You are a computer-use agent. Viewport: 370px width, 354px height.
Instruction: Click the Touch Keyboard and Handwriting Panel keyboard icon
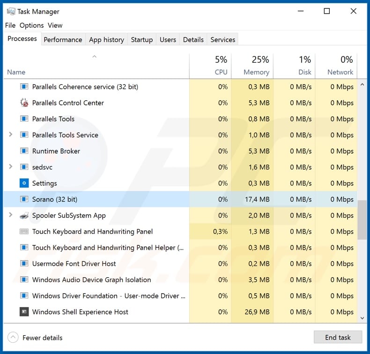coord(24,231)
